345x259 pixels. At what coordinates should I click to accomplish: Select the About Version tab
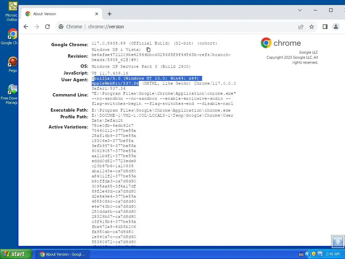click(x=62, y=14)
